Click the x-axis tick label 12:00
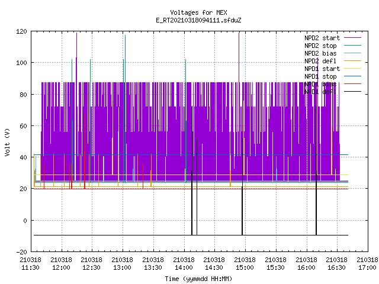 coord(61,267)
